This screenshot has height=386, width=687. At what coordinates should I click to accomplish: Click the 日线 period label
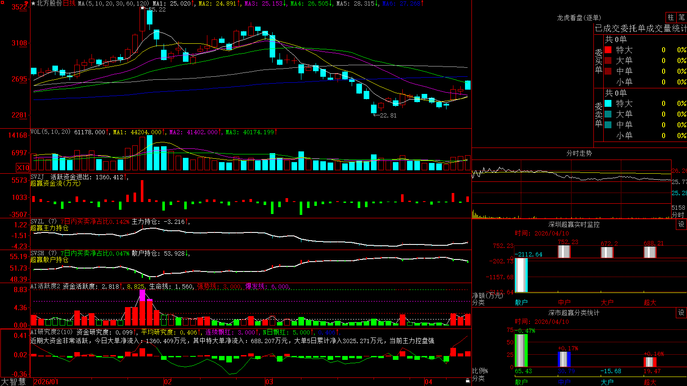[69, 3]
